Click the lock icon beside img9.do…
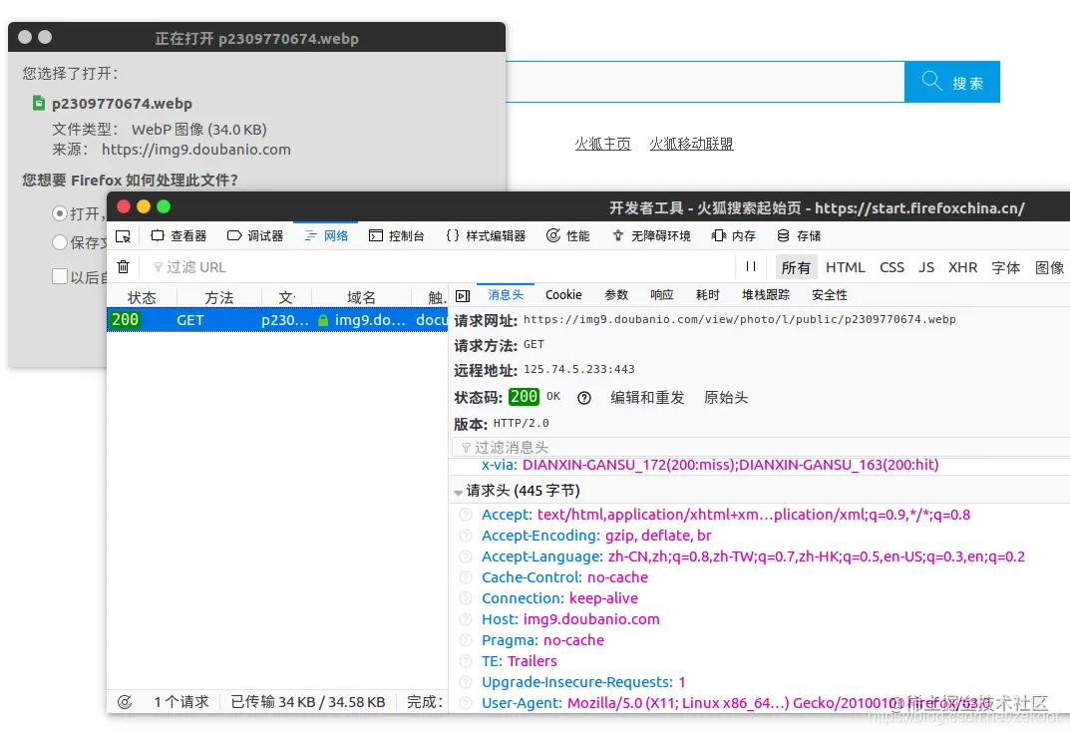The width and height of the screenshot is (1070, 735). tap(323, 320)
